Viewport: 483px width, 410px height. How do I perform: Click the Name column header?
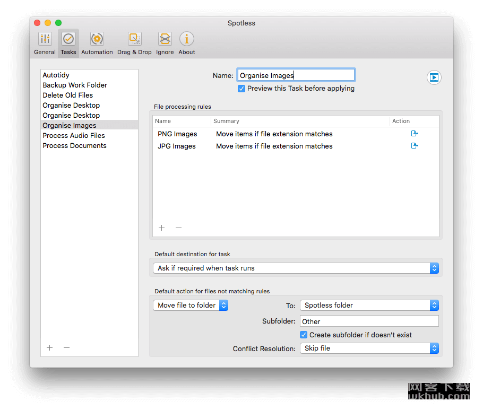(x=182, y=121)
